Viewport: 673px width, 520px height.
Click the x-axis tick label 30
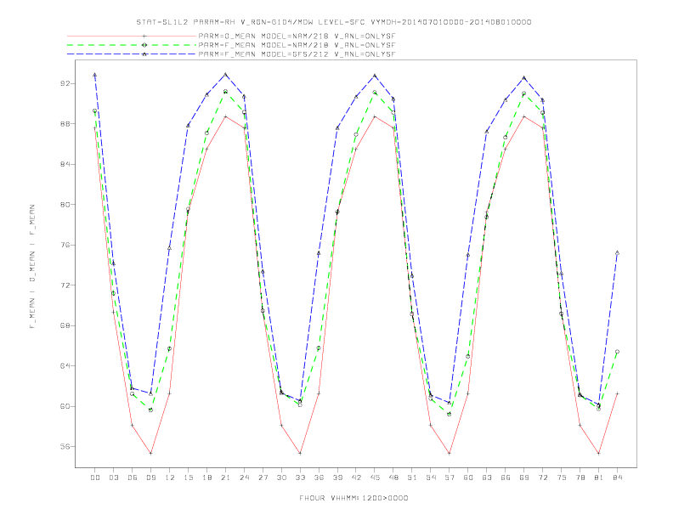[281, 478]
